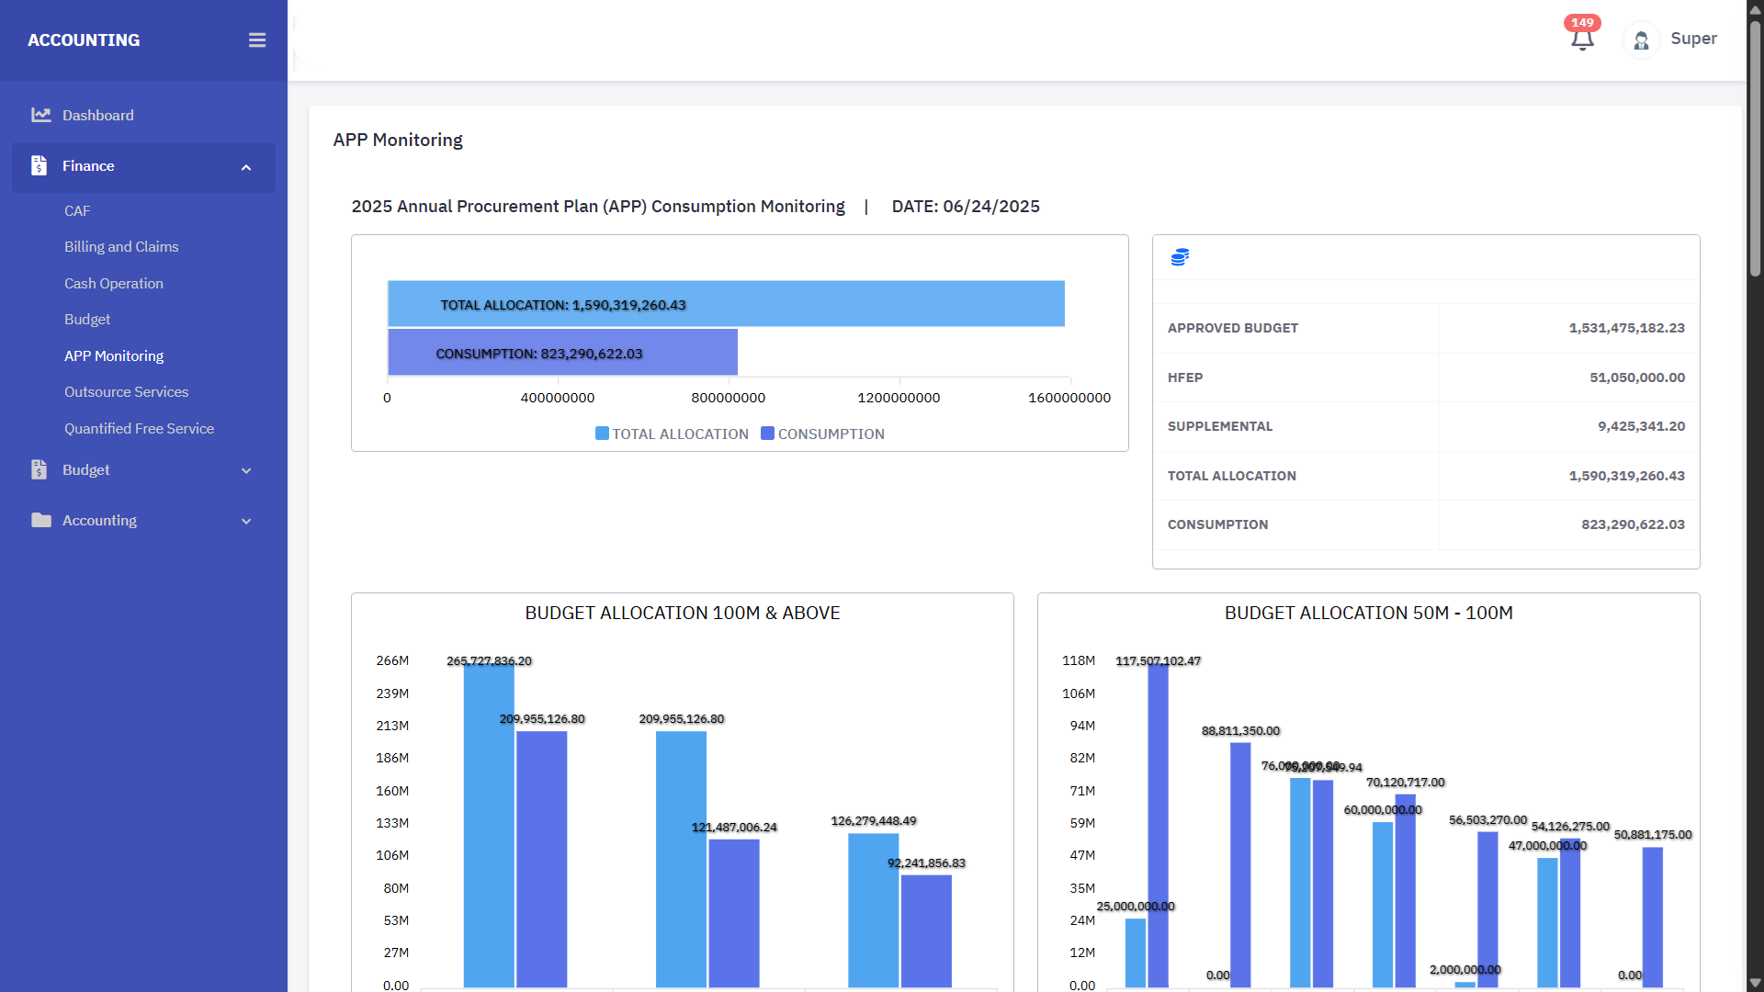This screenshot has height=992, width=1764.
Task: Collapse the Finance menu chevron
Action: 246,167
